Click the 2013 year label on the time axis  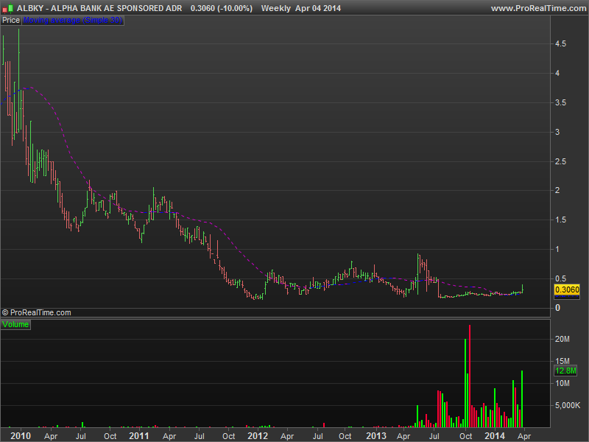(x=376, y=436)
